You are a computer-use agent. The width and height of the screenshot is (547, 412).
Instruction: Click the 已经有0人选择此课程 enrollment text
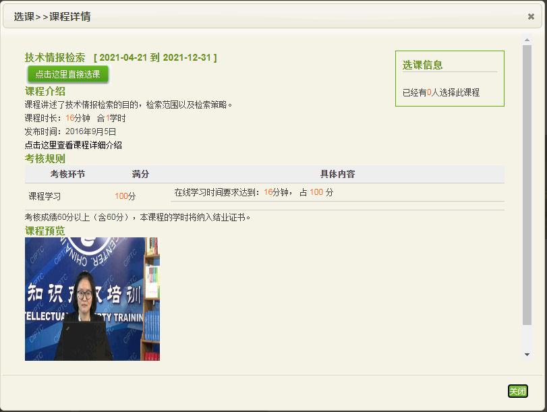[441, 92]
